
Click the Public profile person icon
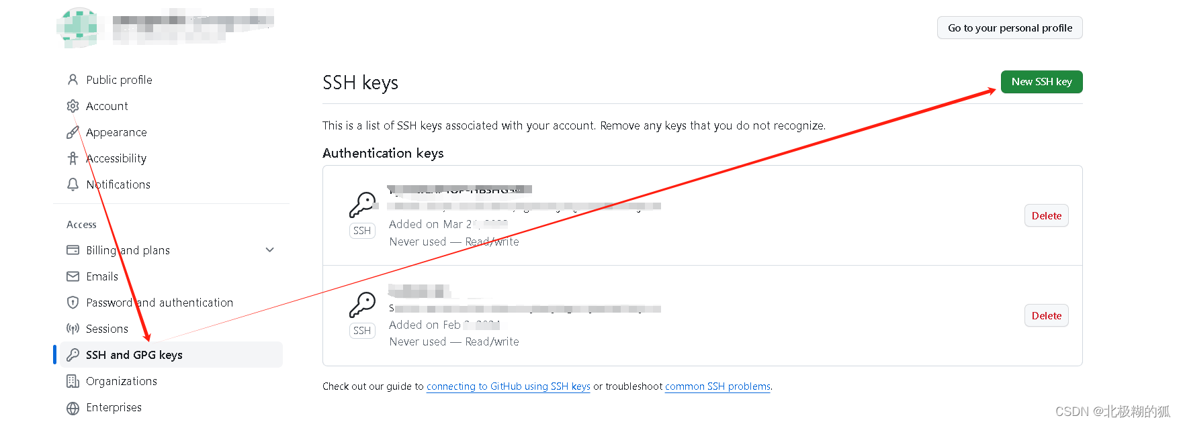[x=73, y=79]
